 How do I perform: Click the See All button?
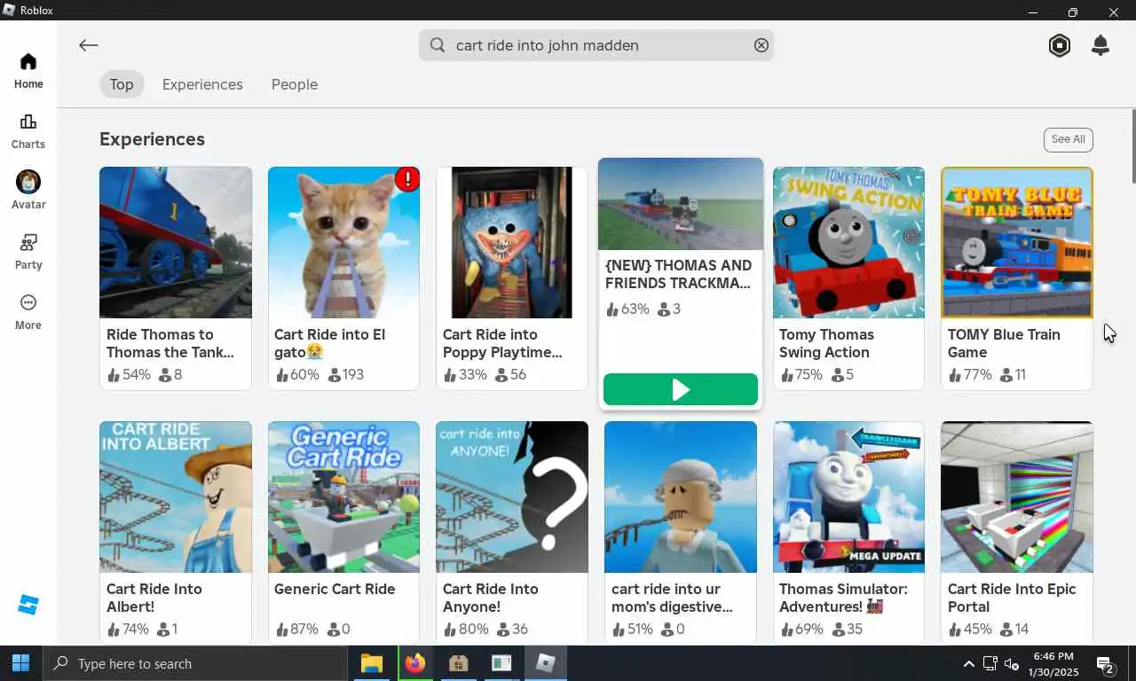click(1068, 139)
